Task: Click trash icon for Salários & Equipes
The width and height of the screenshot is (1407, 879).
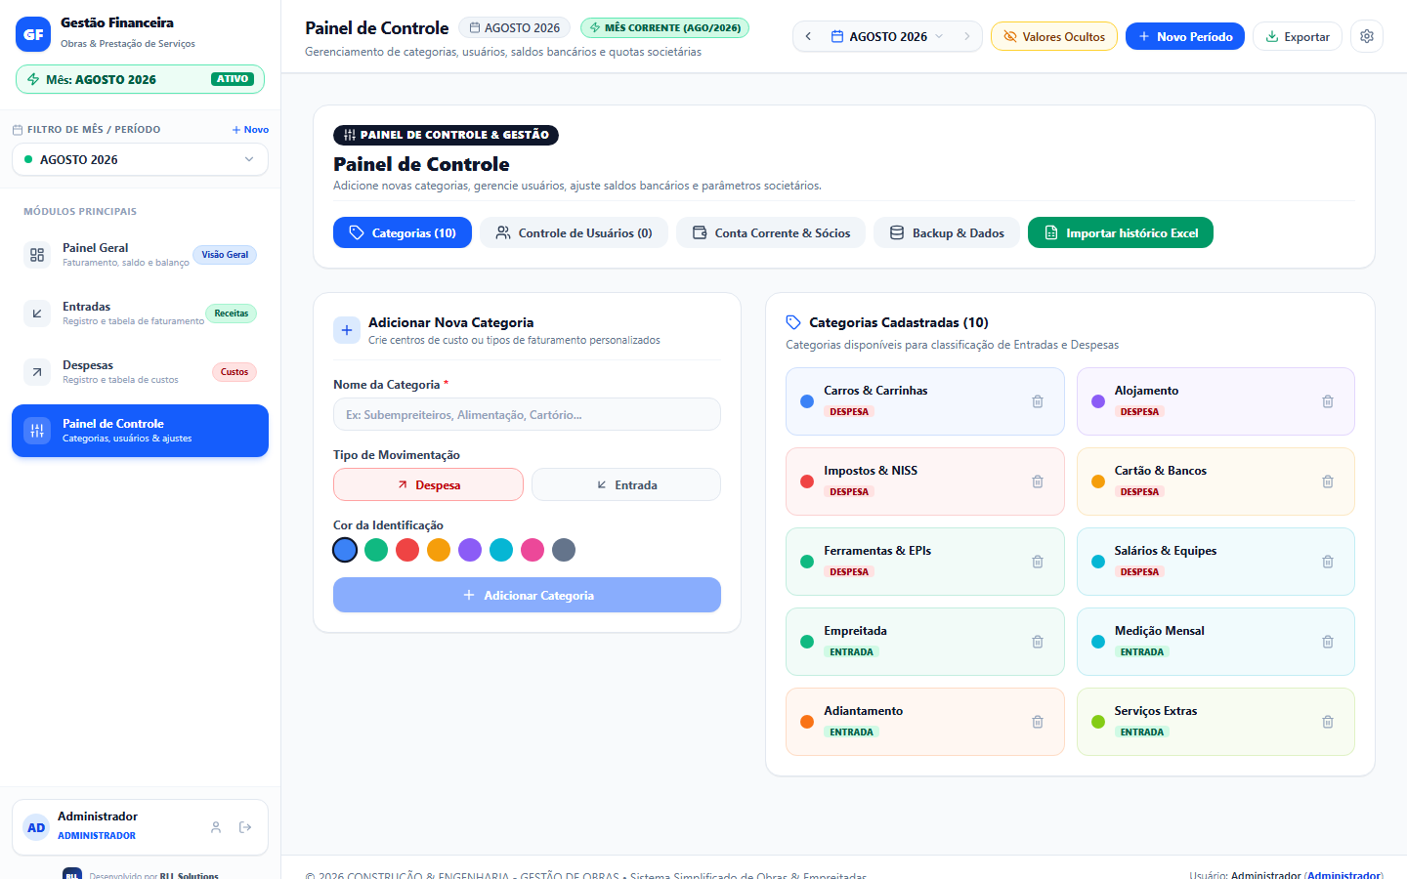Action: click(1328, 562)
